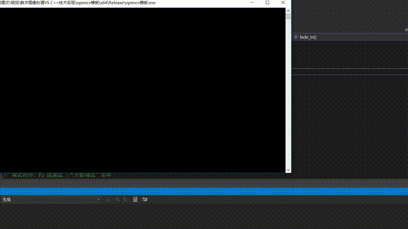Close the opencv模板.exe console window
The height and width of the screenshot is (229, 408).
(283, 3)
